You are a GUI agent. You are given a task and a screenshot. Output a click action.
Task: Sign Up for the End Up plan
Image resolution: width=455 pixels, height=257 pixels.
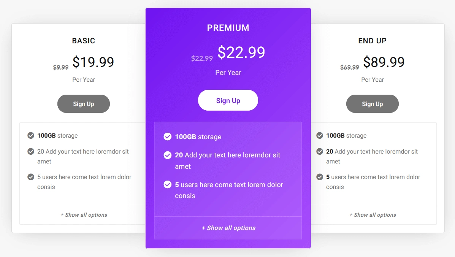373,103
